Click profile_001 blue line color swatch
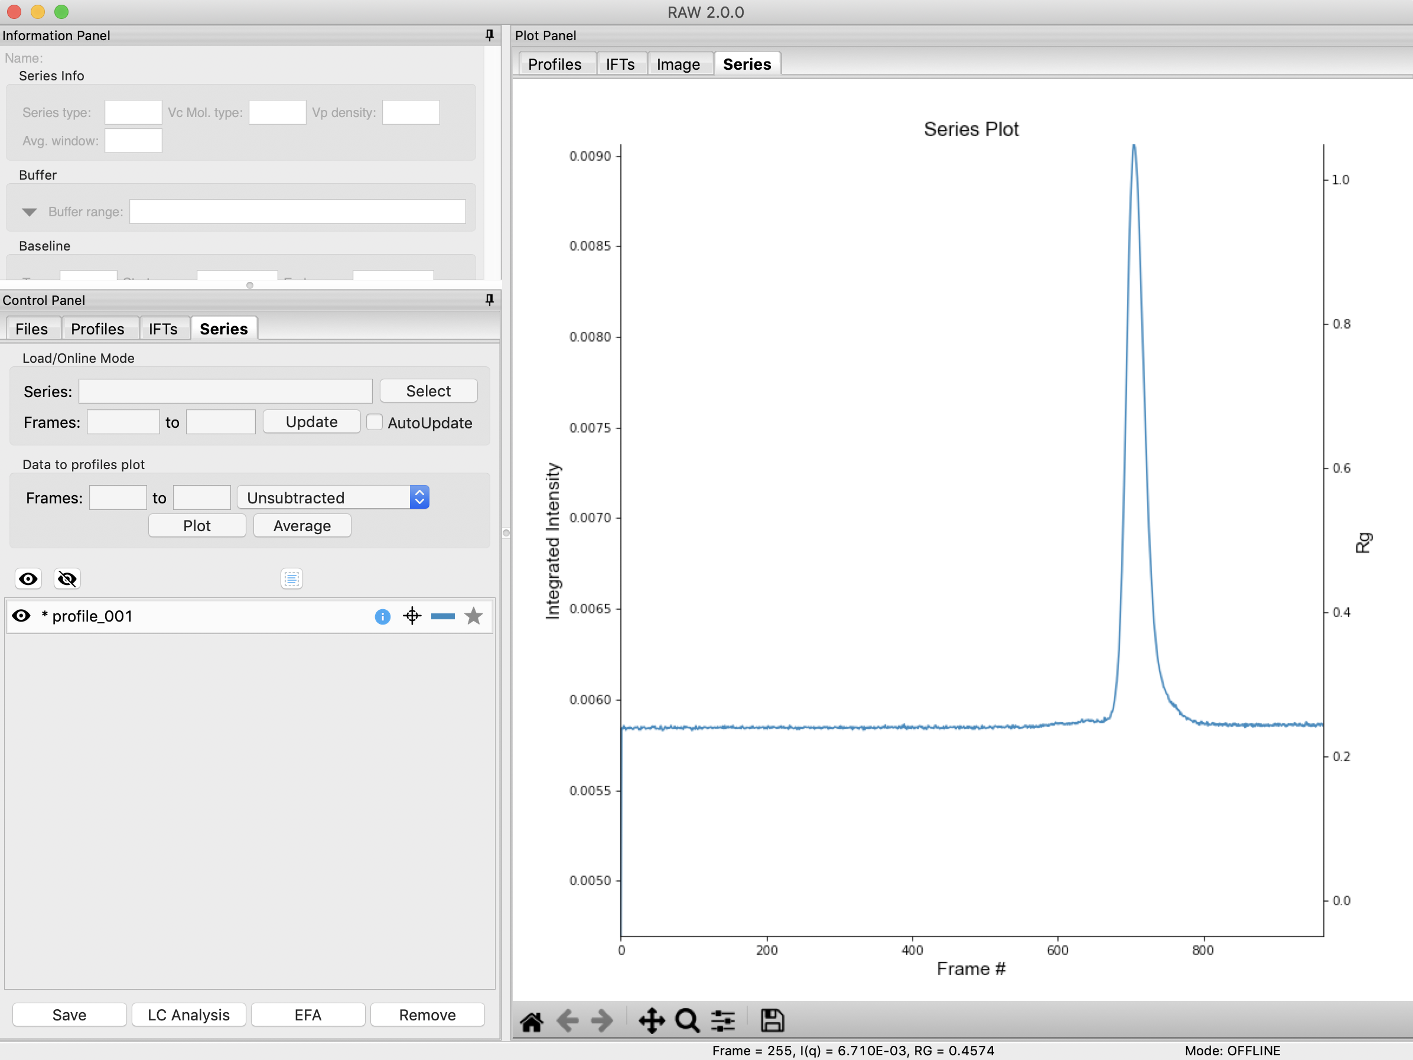The height and width of the screenshot is (1060, 1413). tap(442, 616)
